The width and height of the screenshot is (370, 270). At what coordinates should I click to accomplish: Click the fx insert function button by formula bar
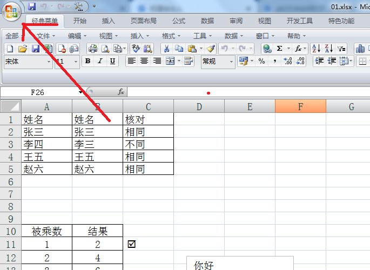point(121,92)
